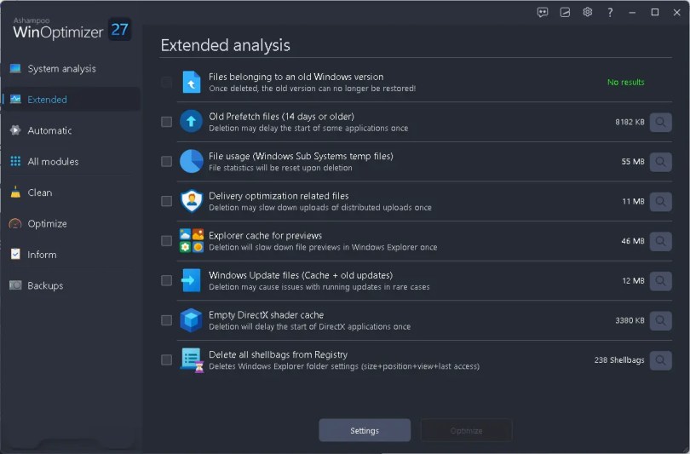Click the All modules grid icon
690x454 pixels.
(15, 162)
